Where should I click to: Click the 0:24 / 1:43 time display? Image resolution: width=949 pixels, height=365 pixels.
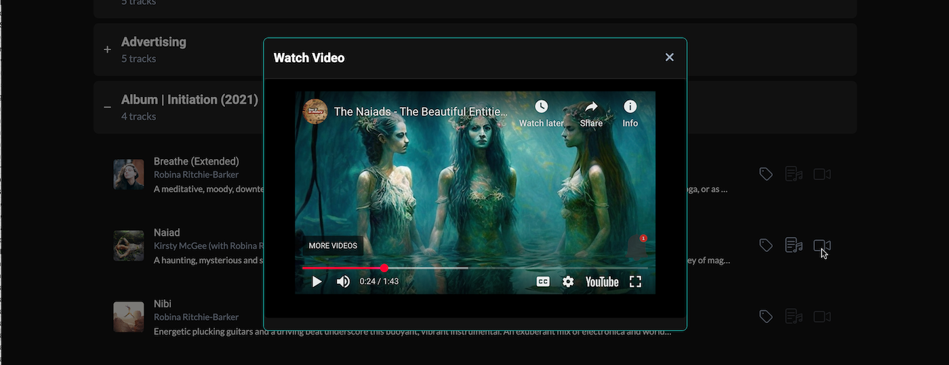379,282
